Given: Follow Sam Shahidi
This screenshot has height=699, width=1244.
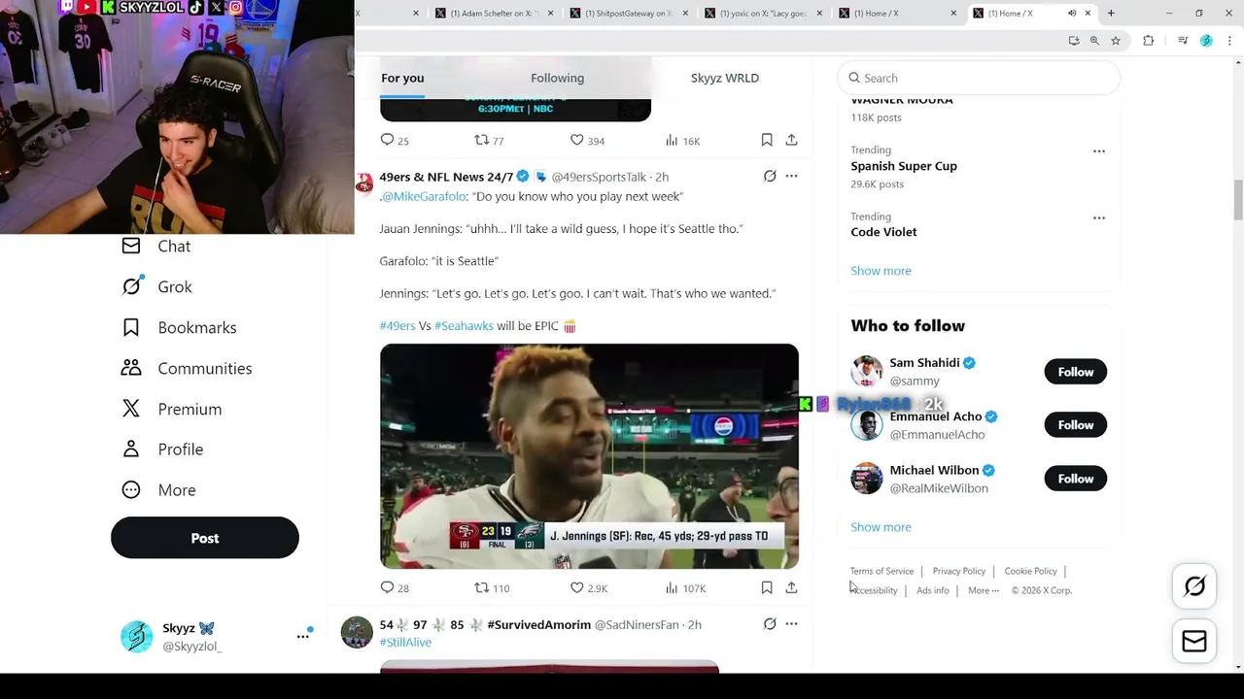Looking at the screenshot, I should pos(1075,372).
